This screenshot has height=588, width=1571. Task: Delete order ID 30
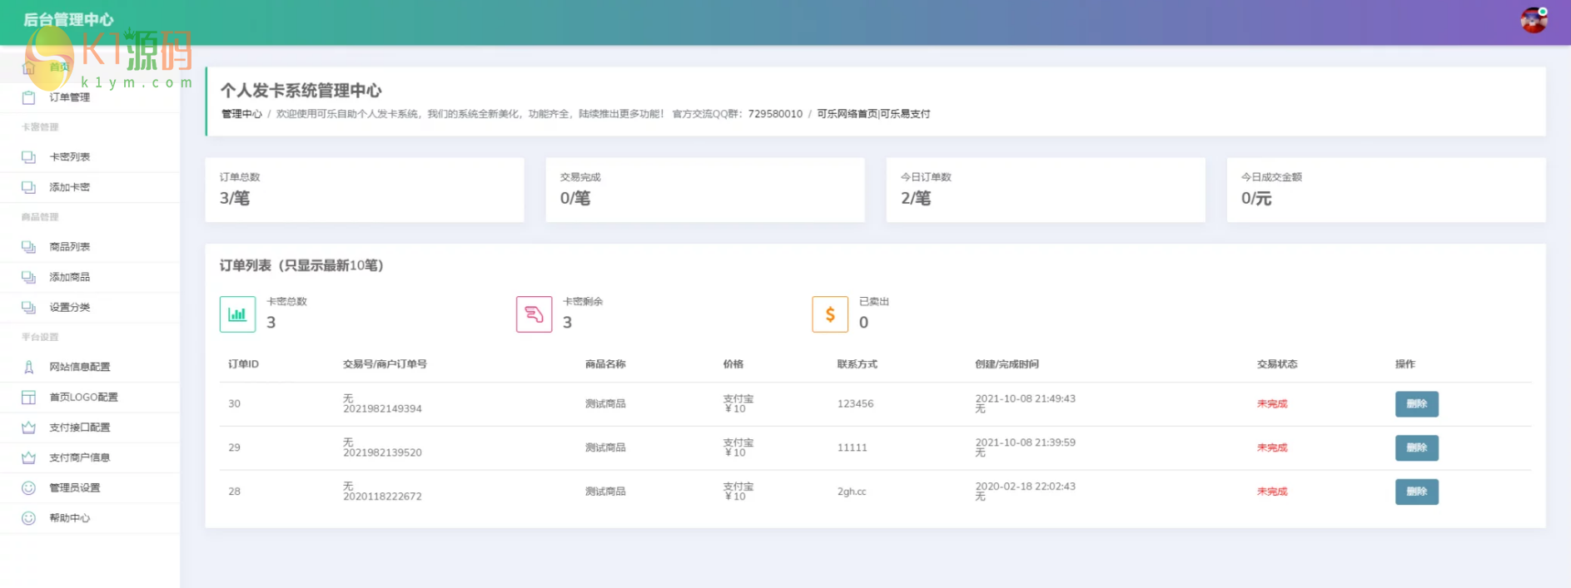(1416, 404)
